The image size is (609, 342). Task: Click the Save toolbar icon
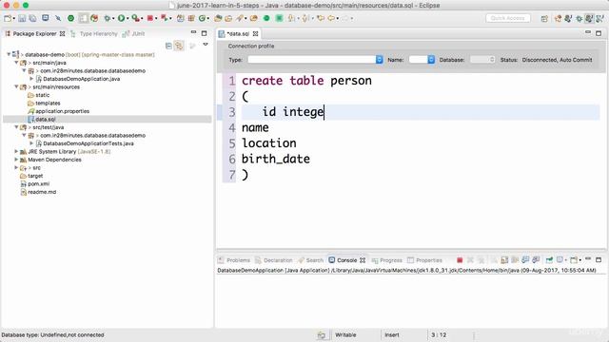[x=22, y=18]
